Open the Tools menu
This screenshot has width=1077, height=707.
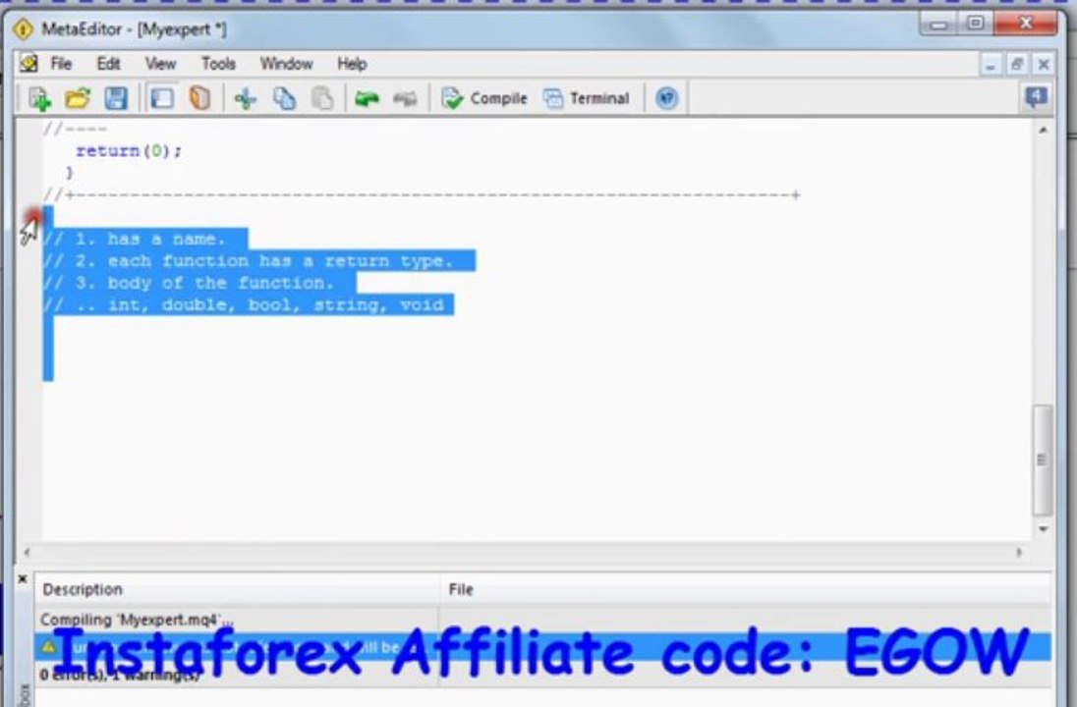click(218, 64)
